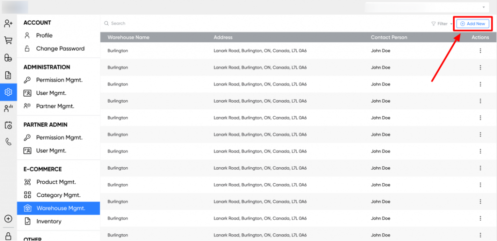The width and height of the screenshot is (497, 241).
Task: Click the phone icon in left rail
Action: [8, 142]
